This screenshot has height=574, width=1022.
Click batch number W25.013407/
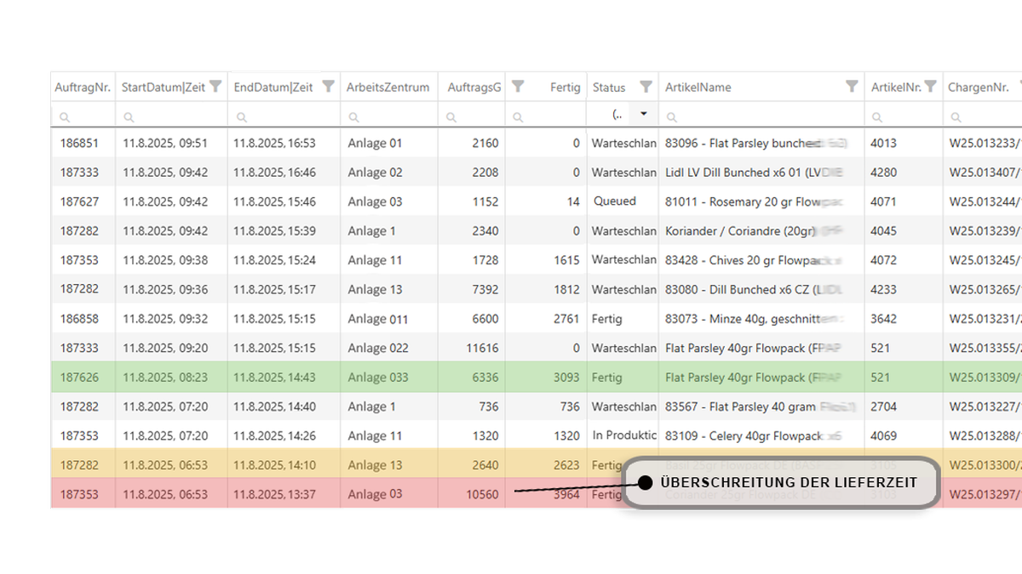point(985,173)
